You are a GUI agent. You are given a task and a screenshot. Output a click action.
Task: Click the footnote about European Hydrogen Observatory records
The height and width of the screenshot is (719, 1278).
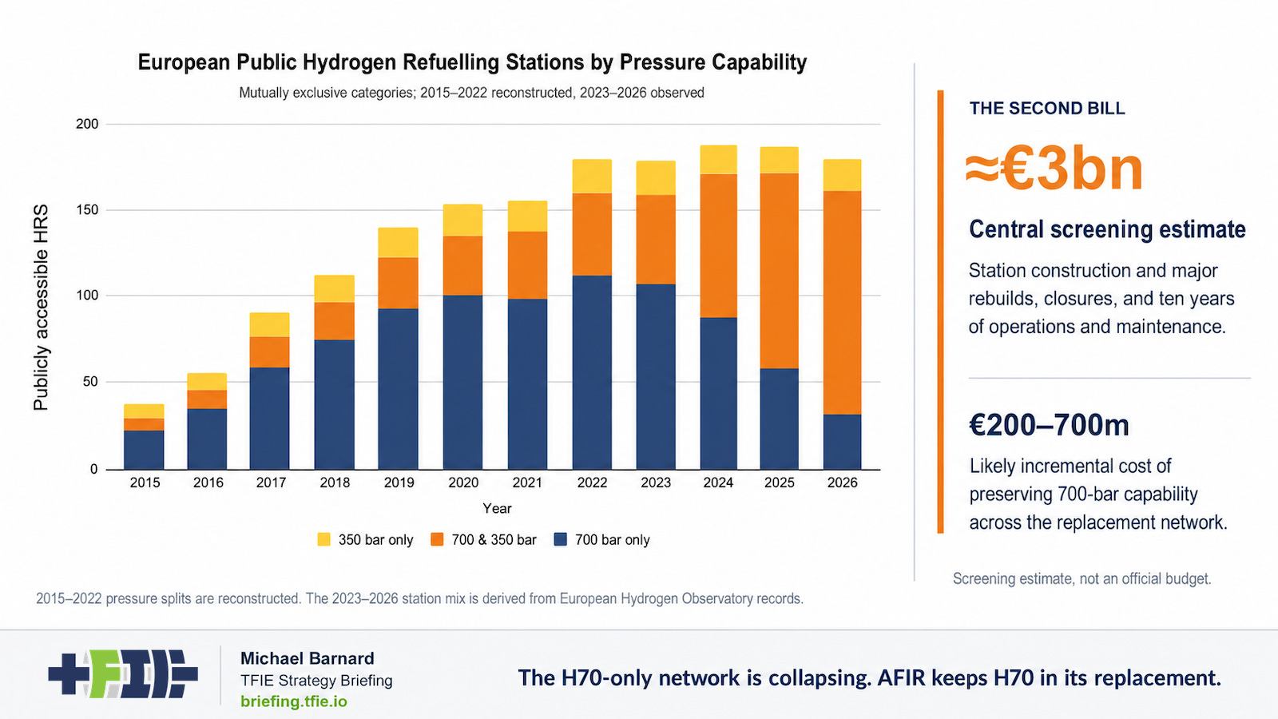pos(419,599)
